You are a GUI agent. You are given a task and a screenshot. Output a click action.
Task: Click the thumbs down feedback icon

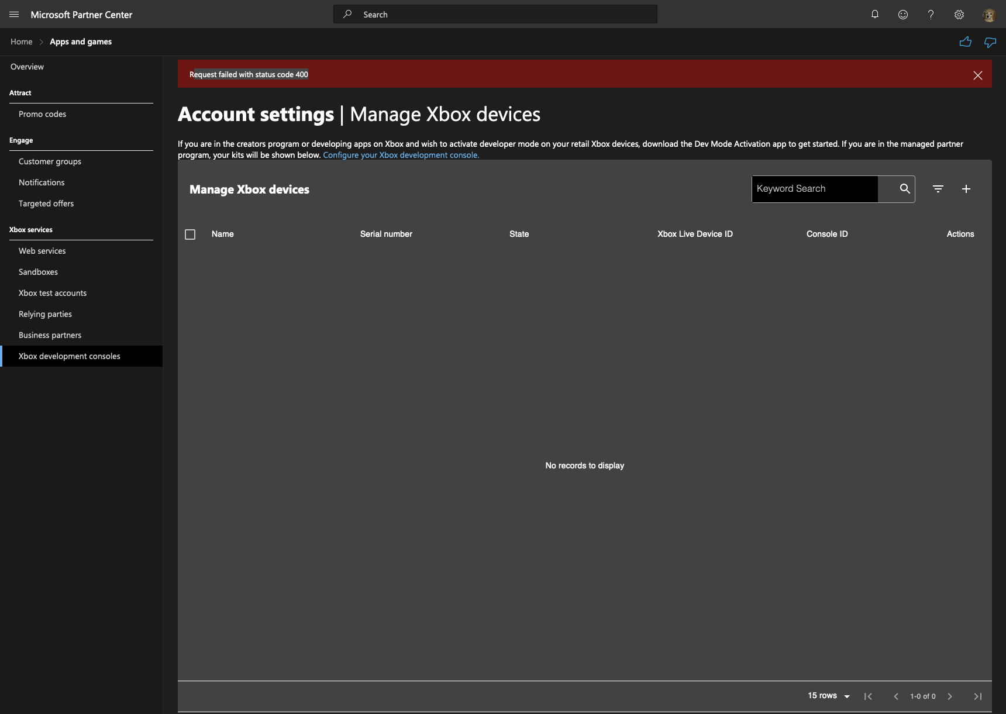pos(990,42)
